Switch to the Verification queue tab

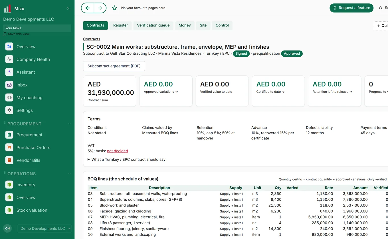pyautogui.click(x=153, y=25)
